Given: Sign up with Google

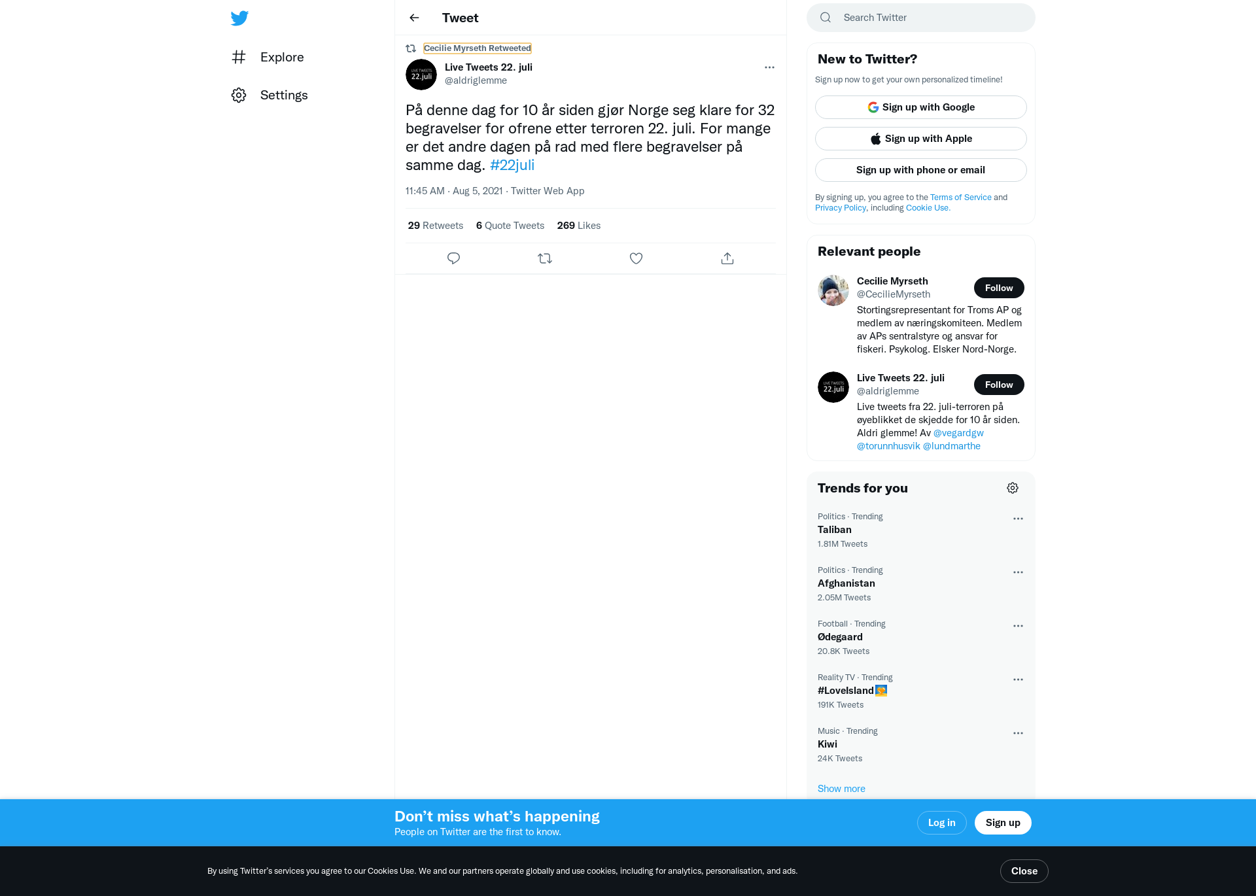Looking at the screenshot, I should (921, 107).
